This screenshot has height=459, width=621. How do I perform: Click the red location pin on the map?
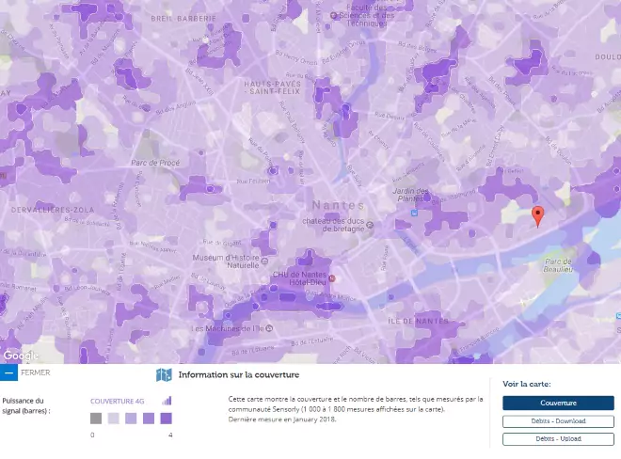pyautogui.click(x=537, y=215)
